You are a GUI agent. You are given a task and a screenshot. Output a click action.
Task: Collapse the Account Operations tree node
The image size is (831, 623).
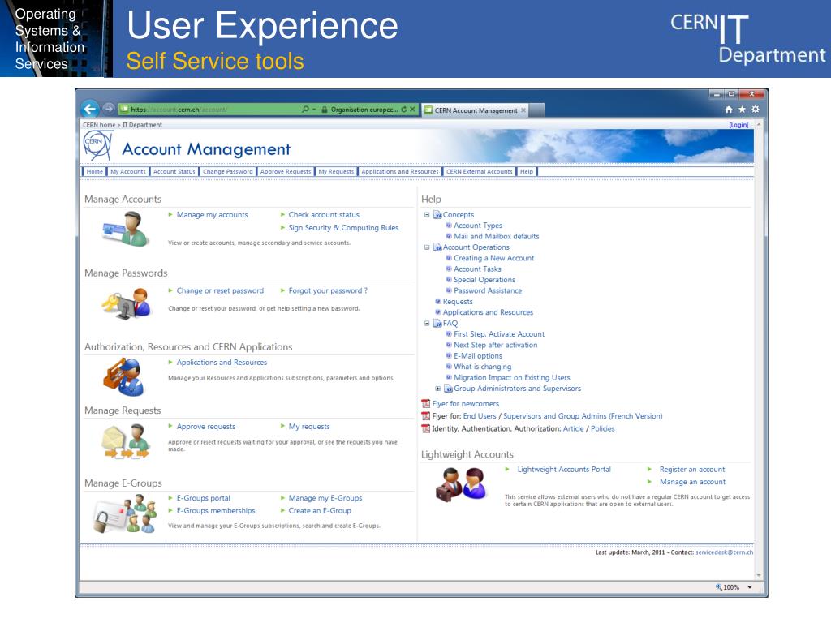427,247
